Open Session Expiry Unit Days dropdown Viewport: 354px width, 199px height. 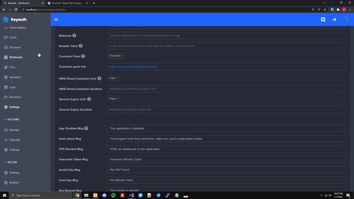tap(114, 98)
